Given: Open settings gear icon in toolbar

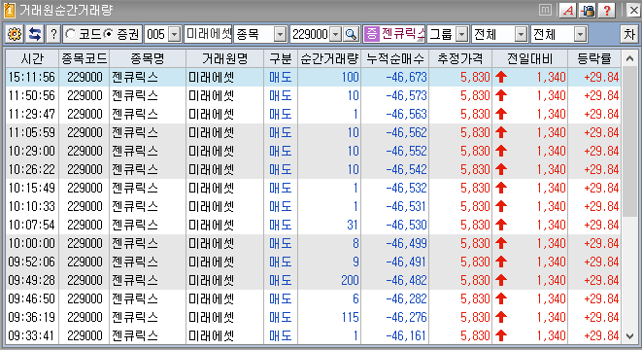Looking at the screenshot, I should tap(15, 34).
